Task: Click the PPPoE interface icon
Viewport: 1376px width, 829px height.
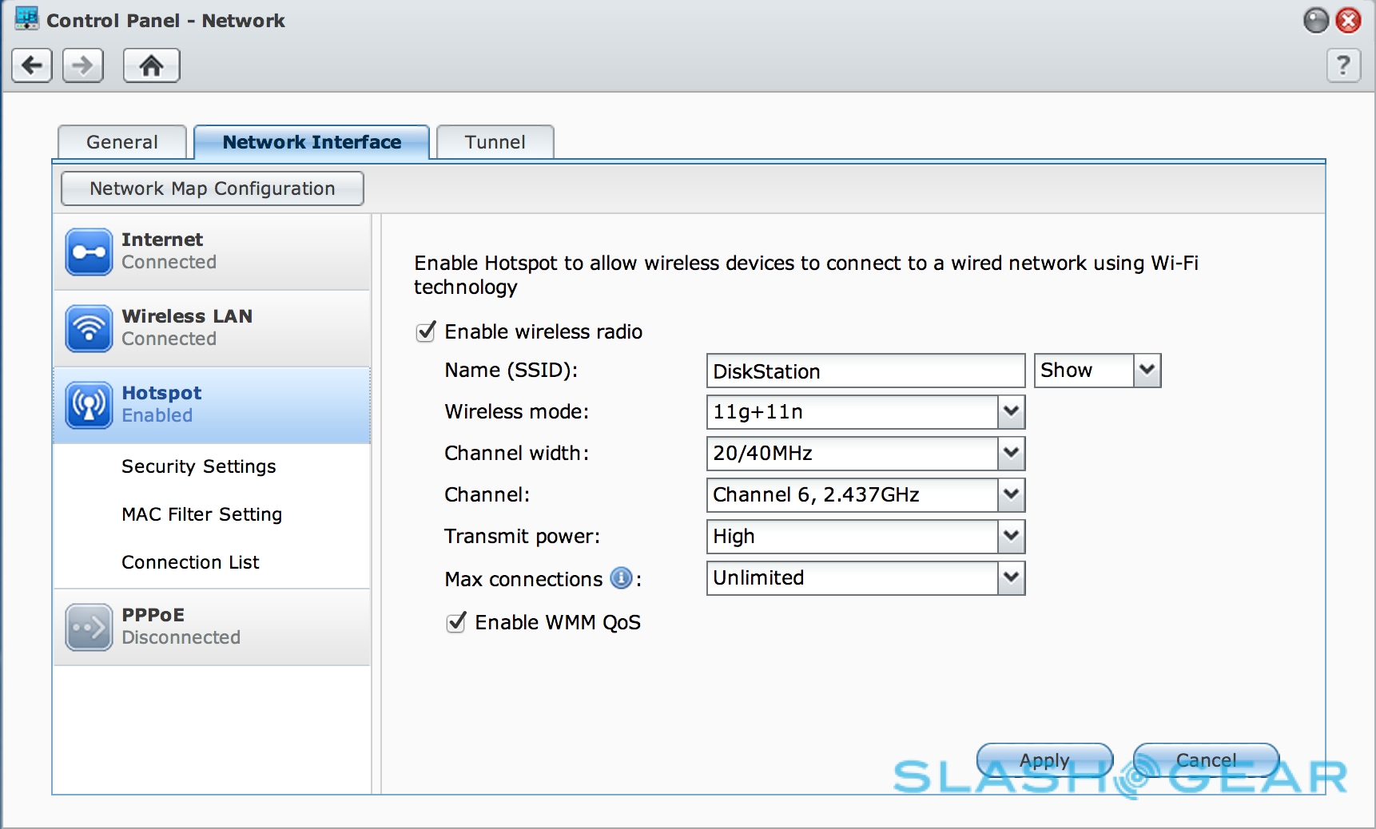Action: (89, 627)
